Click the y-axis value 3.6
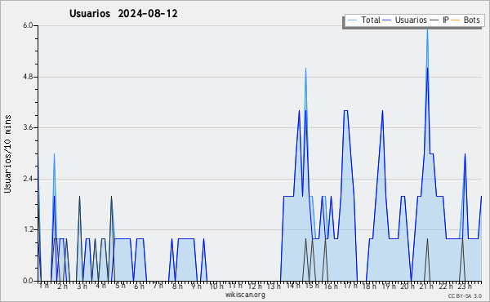Screen dimensions: 490x302 click(28, 127)
